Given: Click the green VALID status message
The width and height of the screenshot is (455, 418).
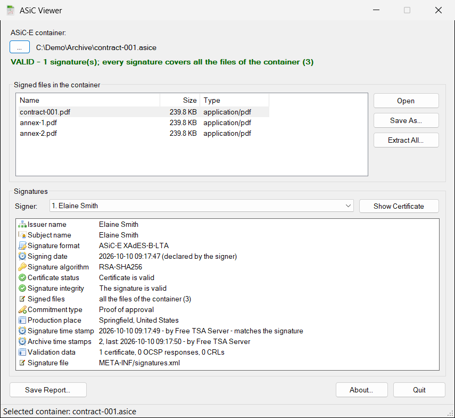Looking at the screenshot, I should tap(162, 62).
